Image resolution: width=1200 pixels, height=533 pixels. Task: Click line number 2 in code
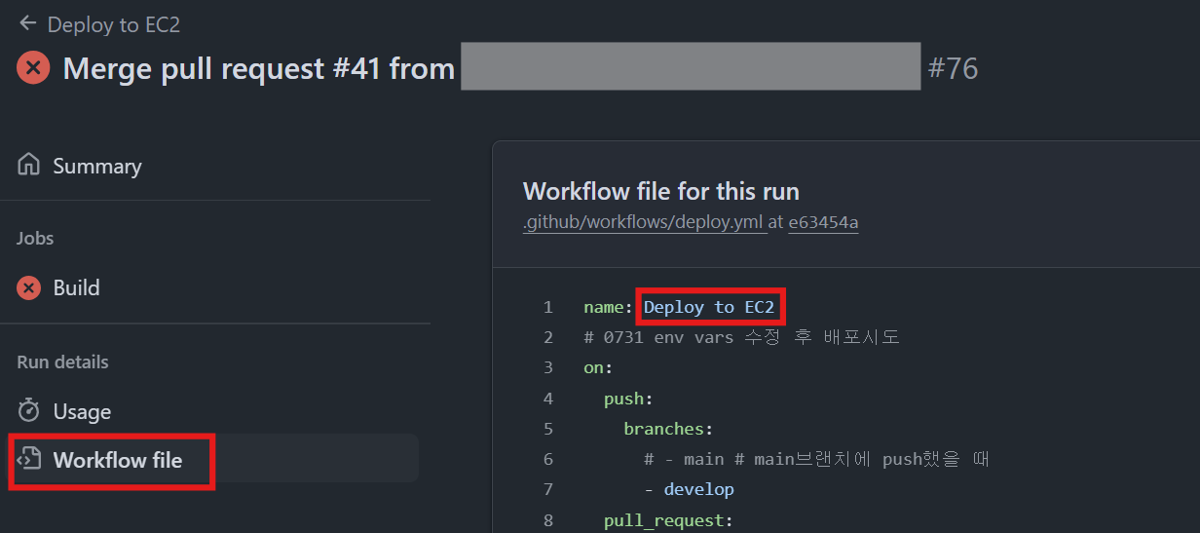click(x=547, y=337)
